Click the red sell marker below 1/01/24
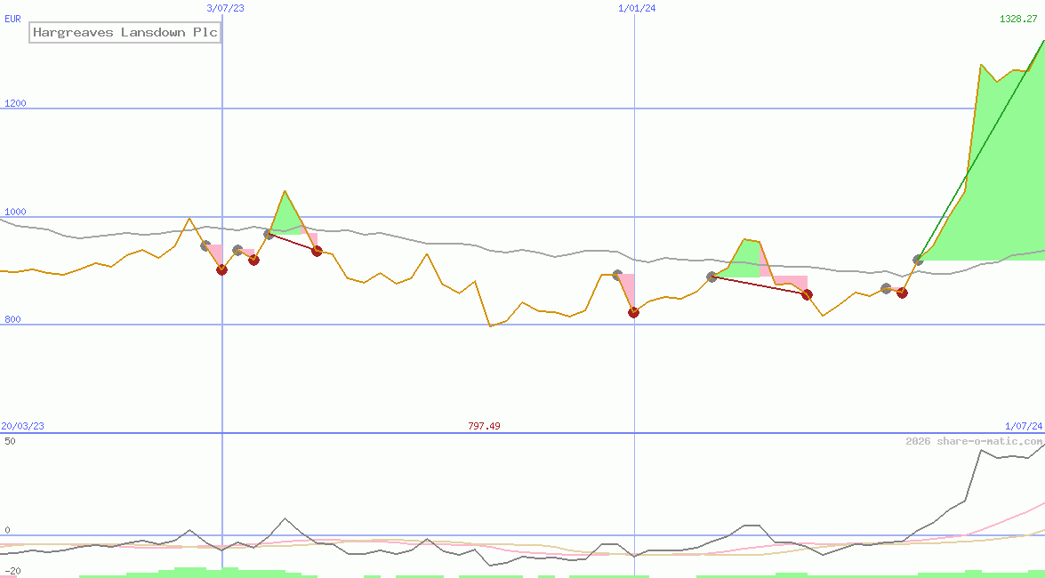This screenshot has height=578, width=1045. [x=633, y=312]
